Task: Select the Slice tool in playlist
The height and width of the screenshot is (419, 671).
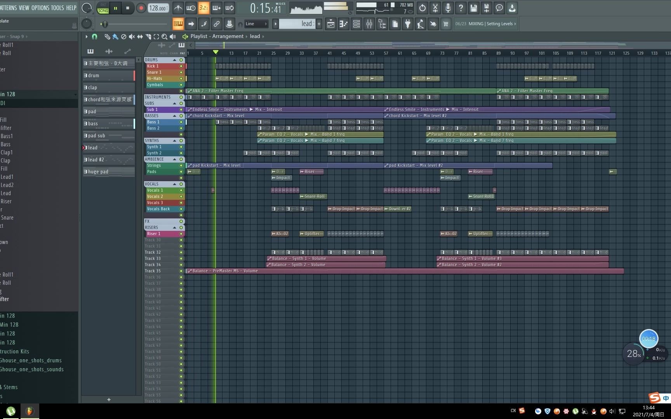Action: pos(148,36)
